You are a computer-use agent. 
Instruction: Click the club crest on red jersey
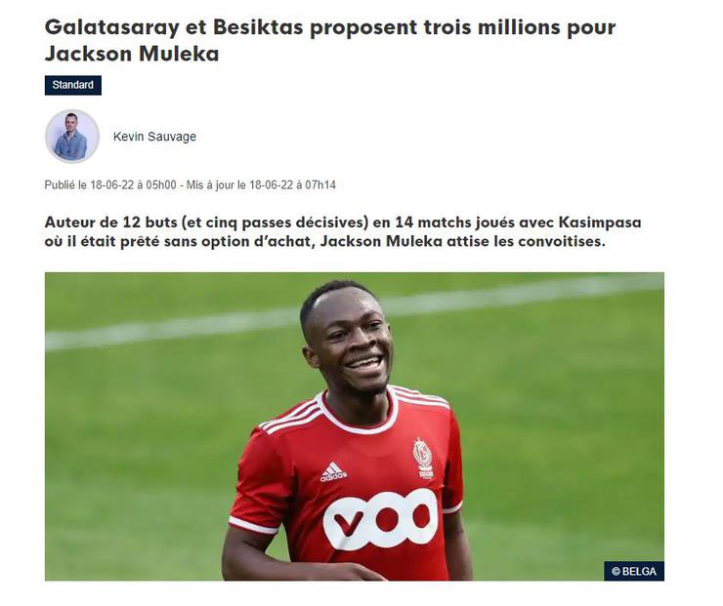(423, 459)
